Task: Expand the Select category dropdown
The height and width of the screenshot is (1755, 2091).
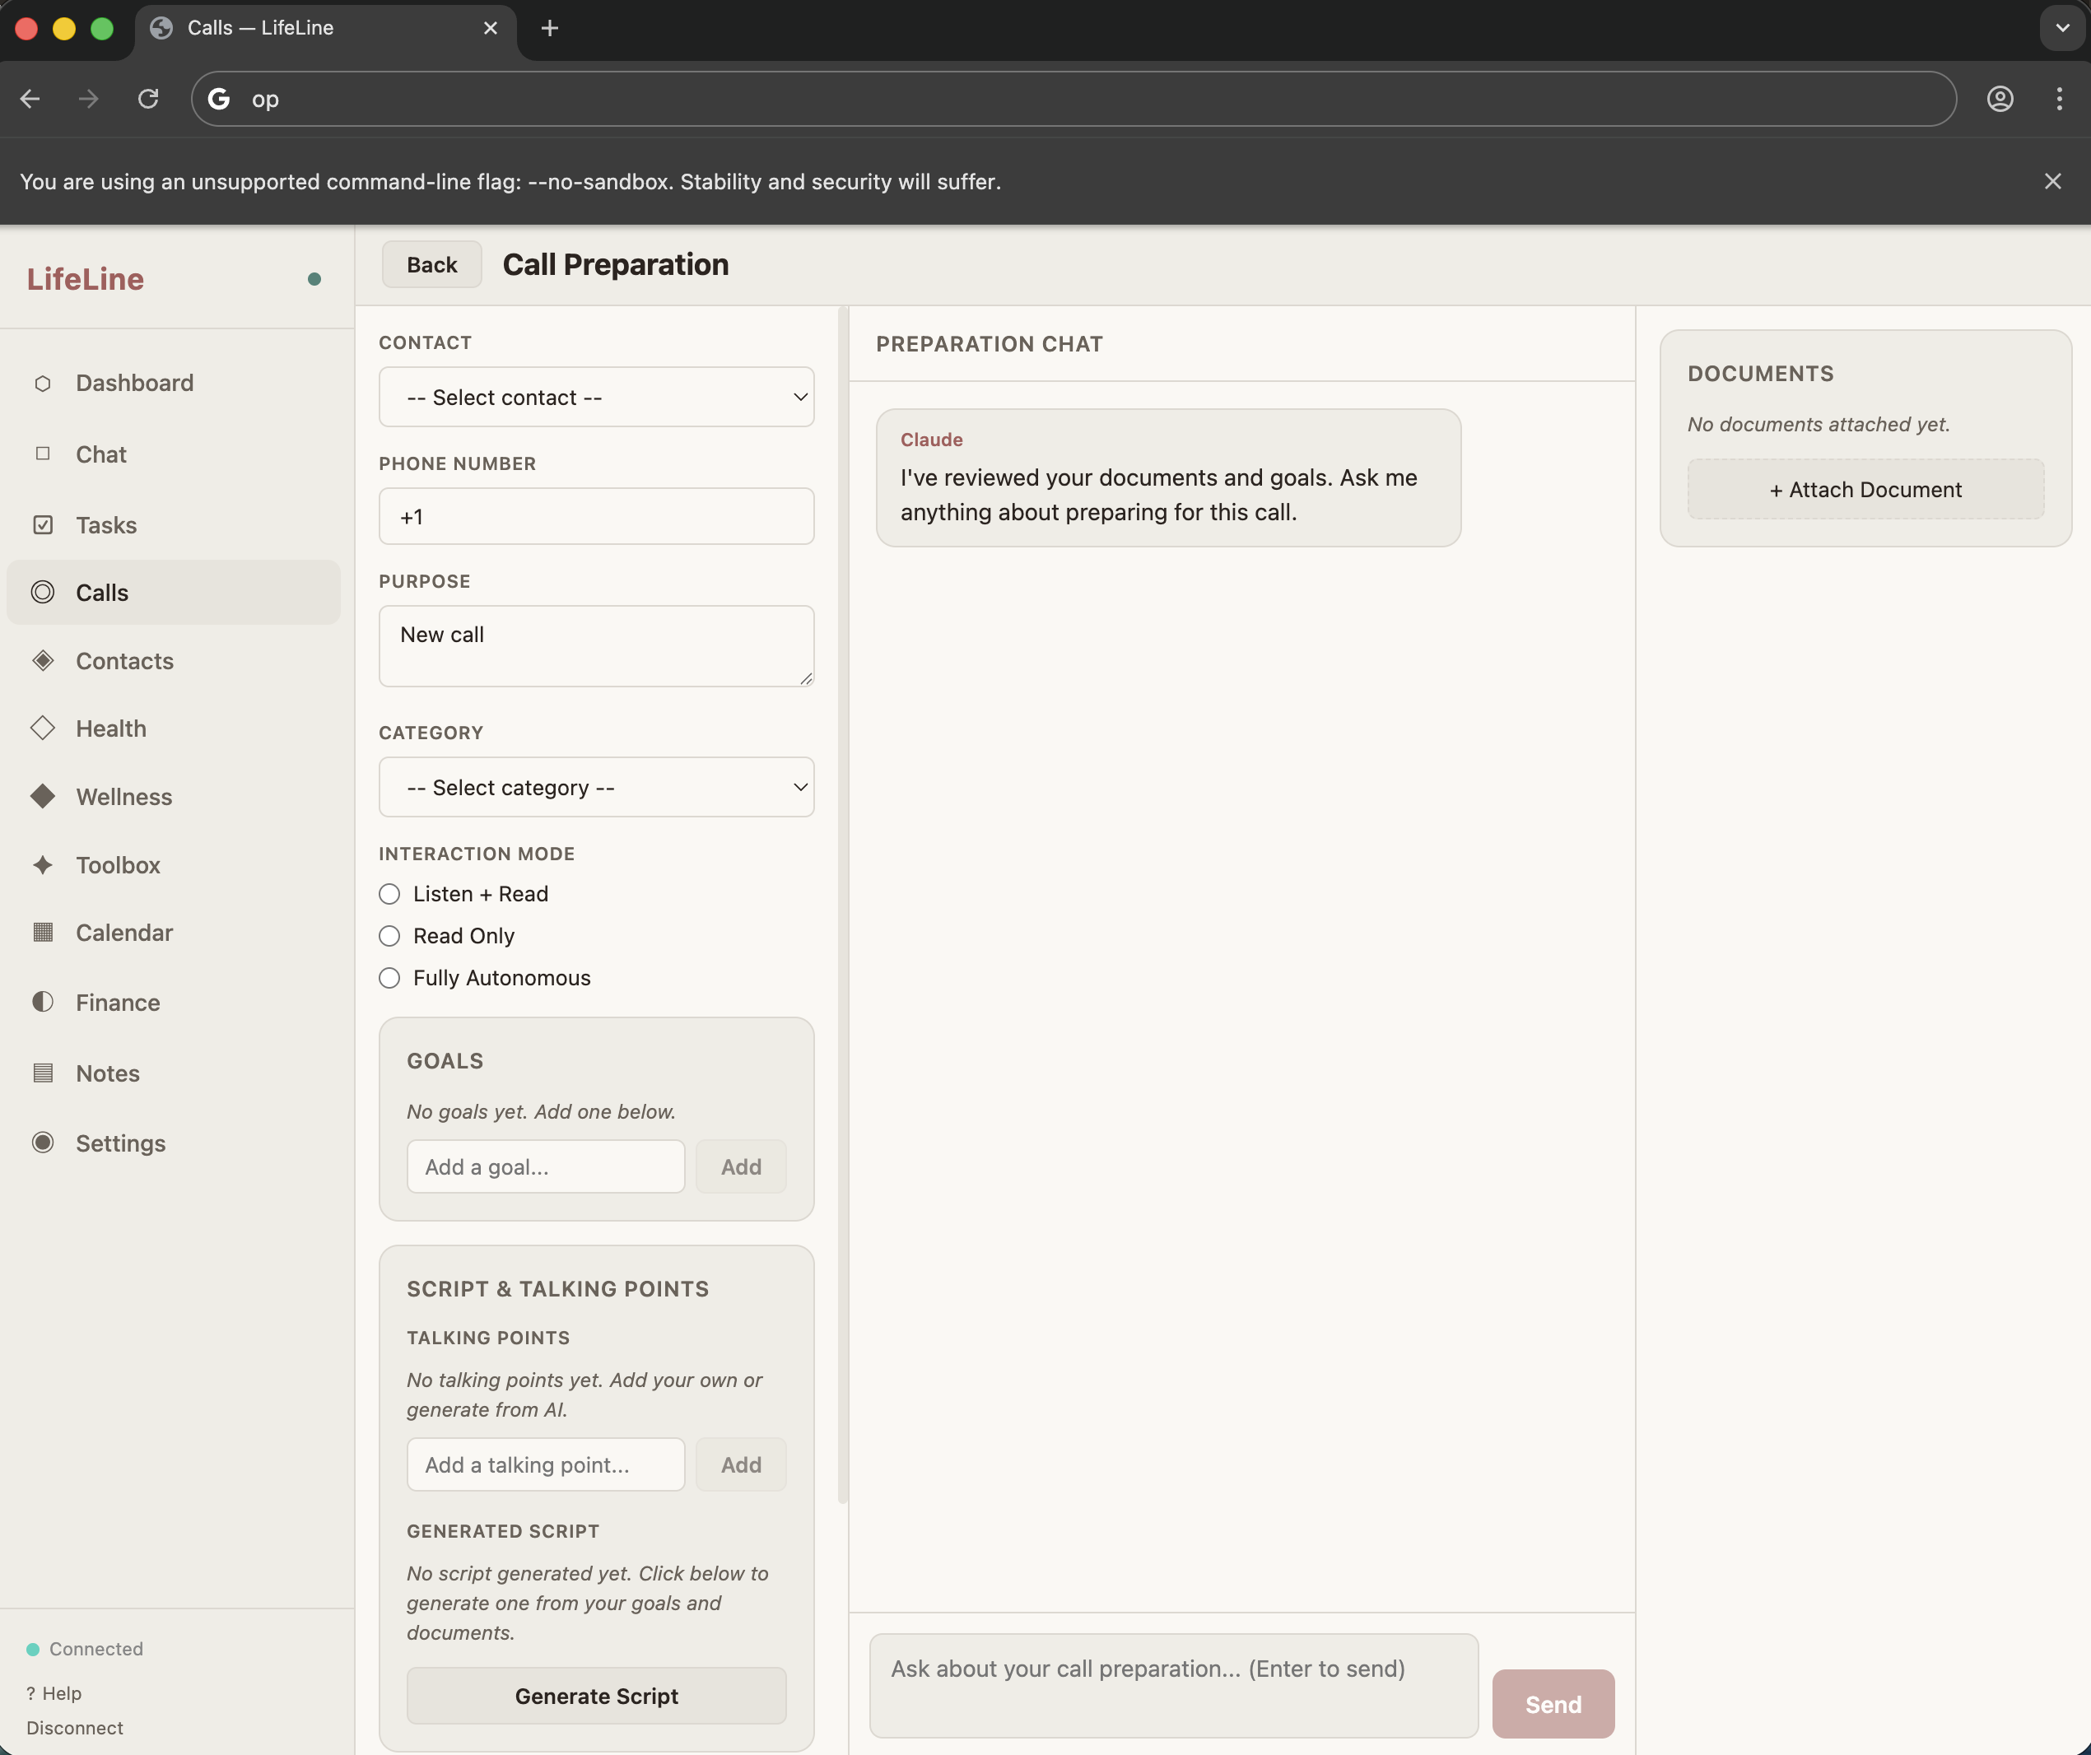Action: pos(595,786)
